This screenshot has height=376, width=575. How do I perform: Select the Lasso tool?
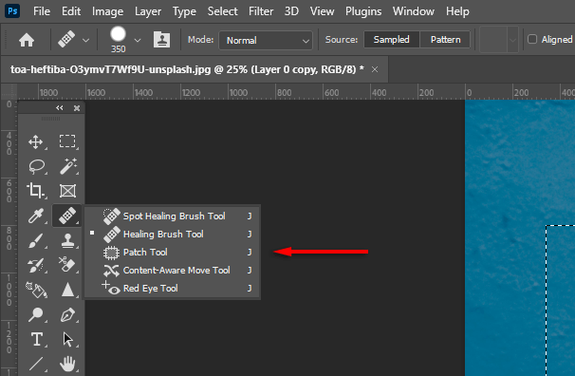pos(36,166)
